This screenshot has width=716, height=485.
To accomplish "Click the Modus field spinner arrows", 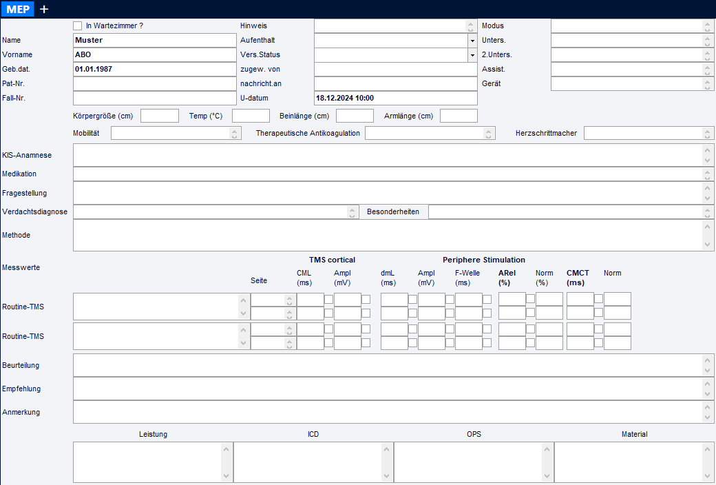I will pyautogui.click(x=707, y=26).
